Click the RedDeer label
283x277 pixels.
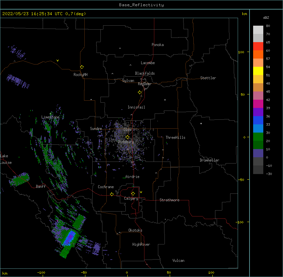pos(144,84)
